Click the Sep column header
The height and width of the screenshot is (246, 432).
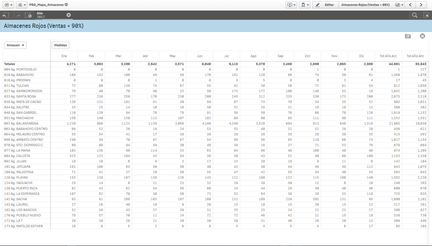281,56
